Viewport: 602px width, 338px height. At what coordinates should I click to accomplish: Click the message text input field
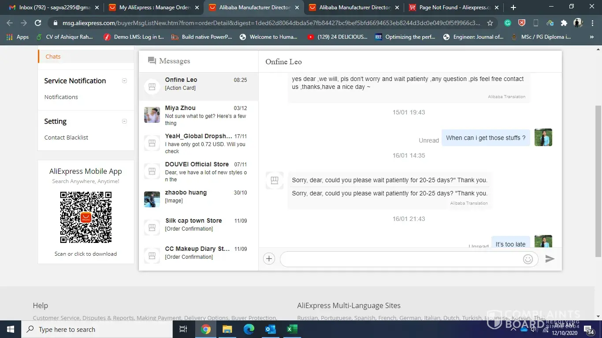[401, 259]
